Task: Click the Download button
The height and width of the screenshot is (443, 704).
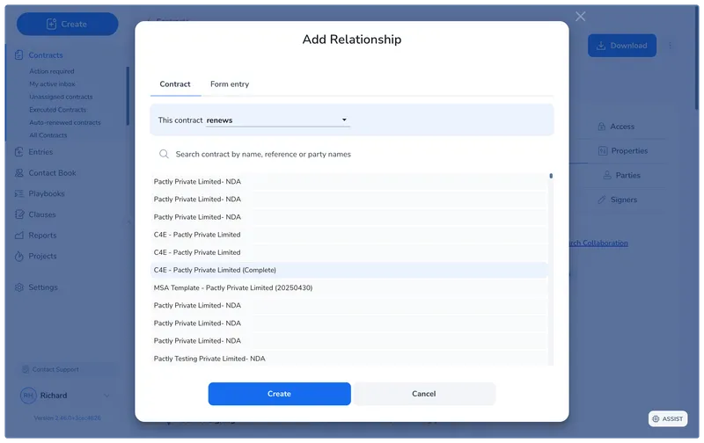Action: coord(622,46)
